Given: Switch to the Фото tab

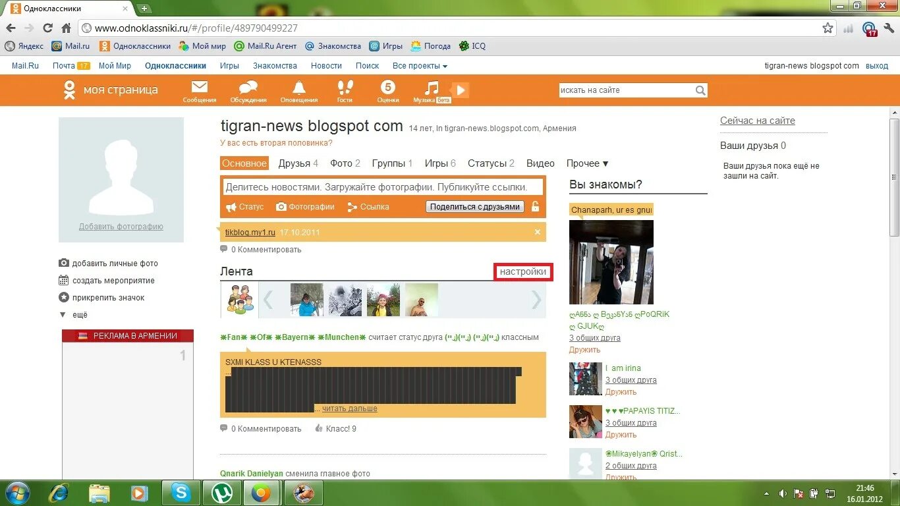Looking at the screenshot, I should pyautogui.click(x=345, y=163).
